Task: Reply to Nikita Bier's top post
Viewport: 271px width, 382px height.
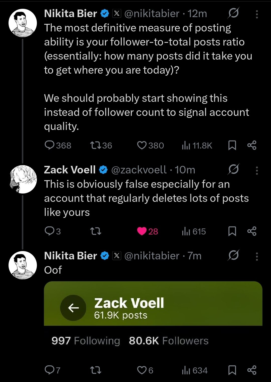Action: point(49,145)
